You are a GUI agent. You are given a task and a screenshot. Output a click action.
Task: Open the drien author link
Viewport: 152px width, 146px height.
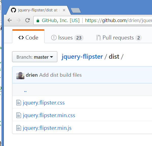point(32,75)
